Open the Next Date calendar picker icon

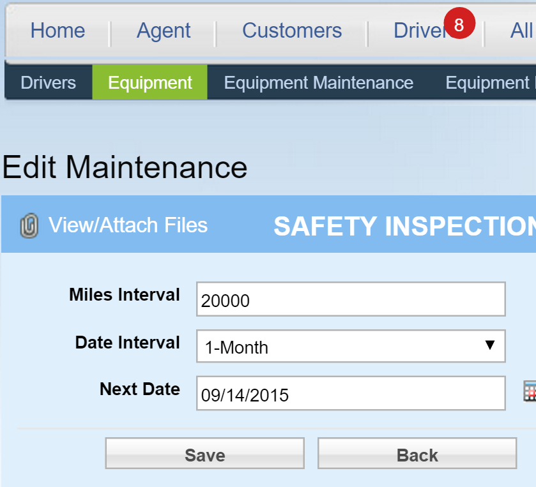[530, 392]
